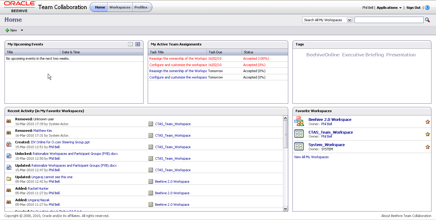The height and width of the screenshot is (220, 436).
Task: Click the Beehive 2.0 Workspace icon
Action: (299, 121)
